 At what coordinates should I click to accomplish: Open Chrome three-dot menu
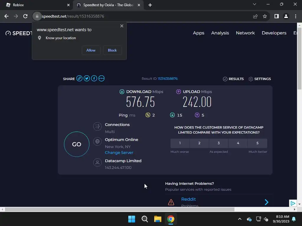(x=296, y=16)
